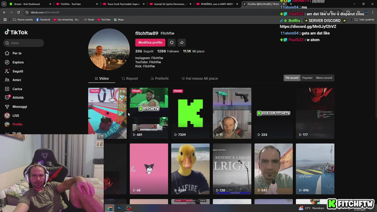View the 206 Seguiti list
377x212 pixels.
144,51
